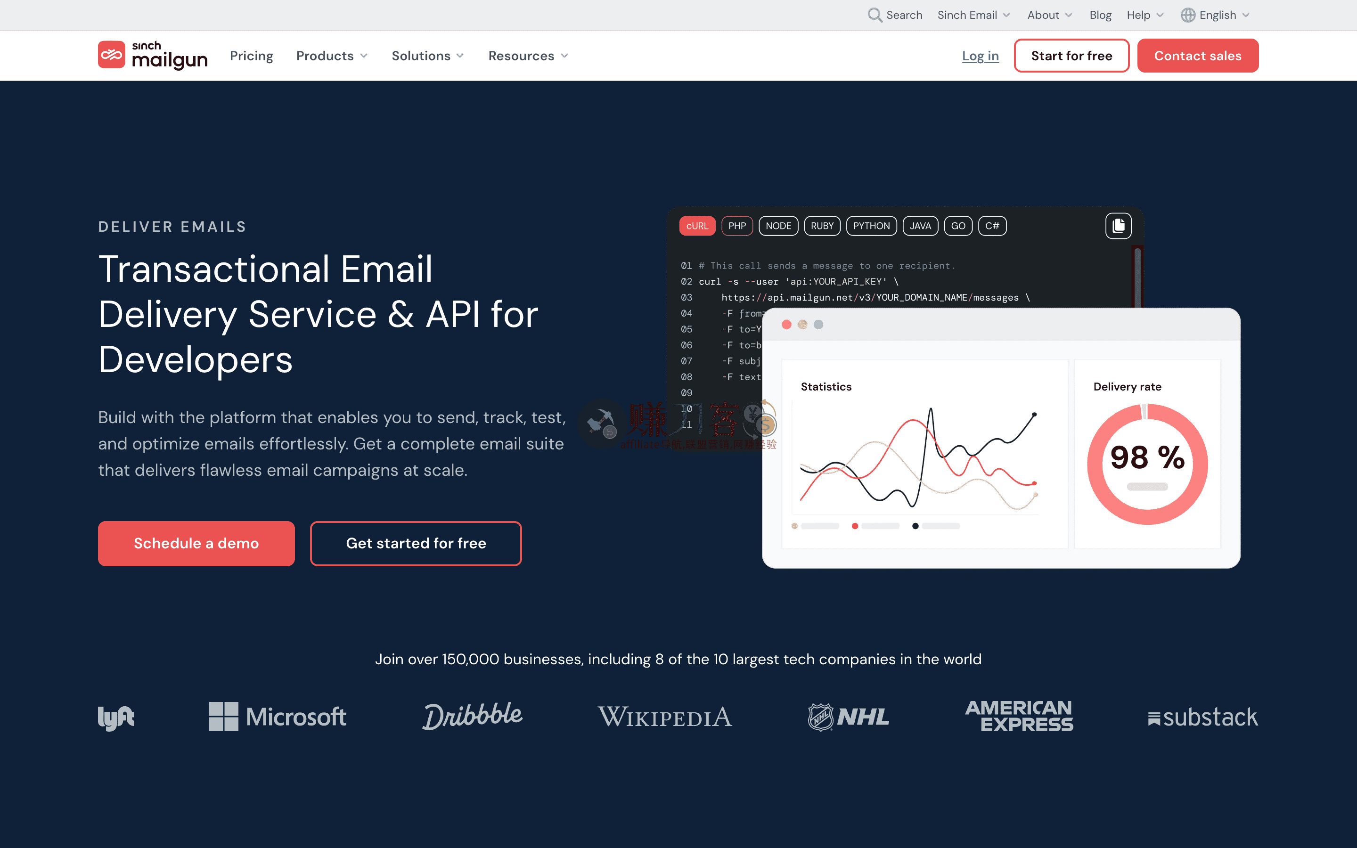
Task: Open the Solutions menu chevron
Action: (x=460, y=56)
